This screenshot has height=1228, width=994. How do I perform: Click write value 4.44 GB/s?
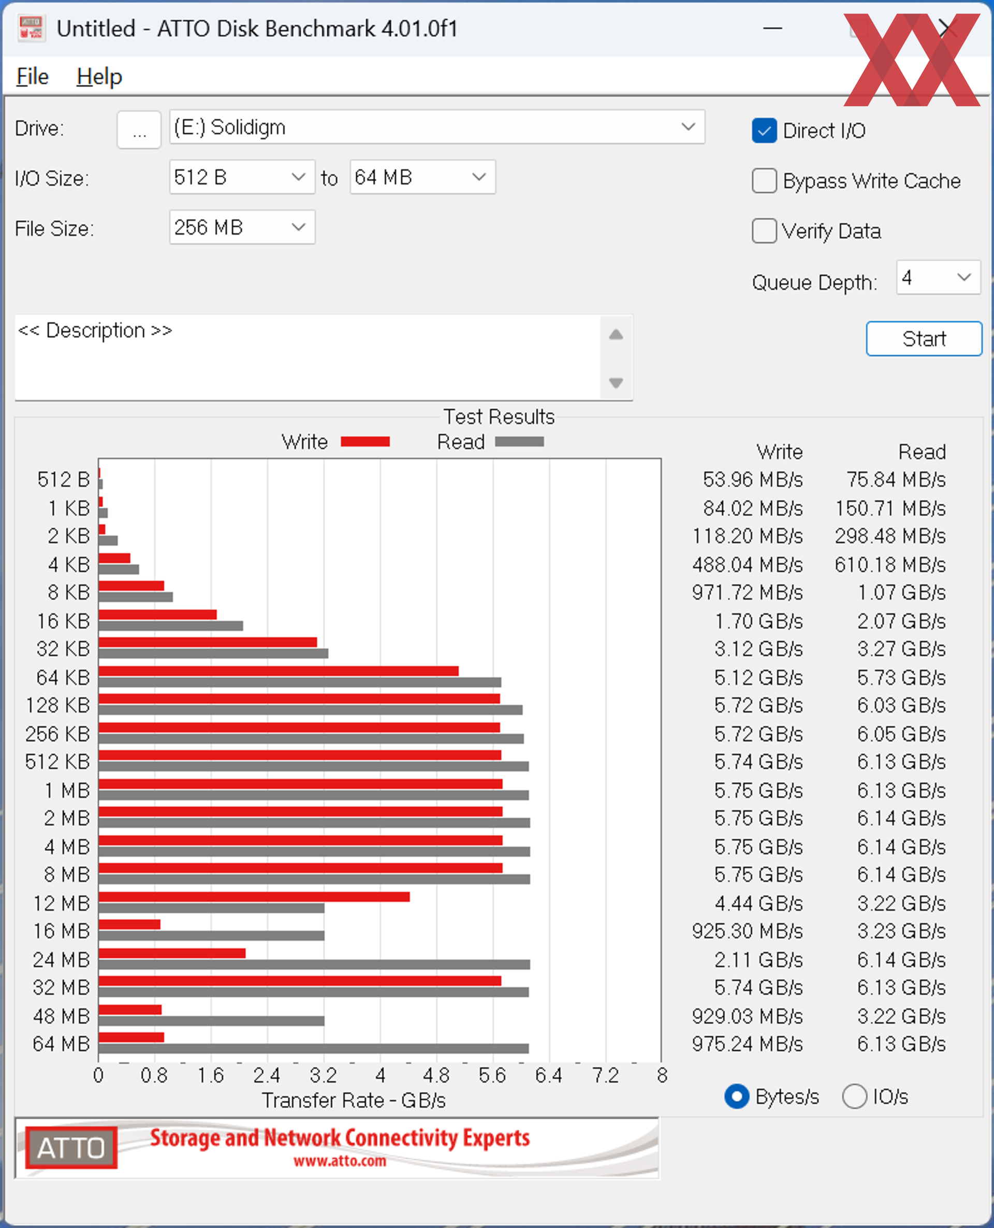(758, 903)
